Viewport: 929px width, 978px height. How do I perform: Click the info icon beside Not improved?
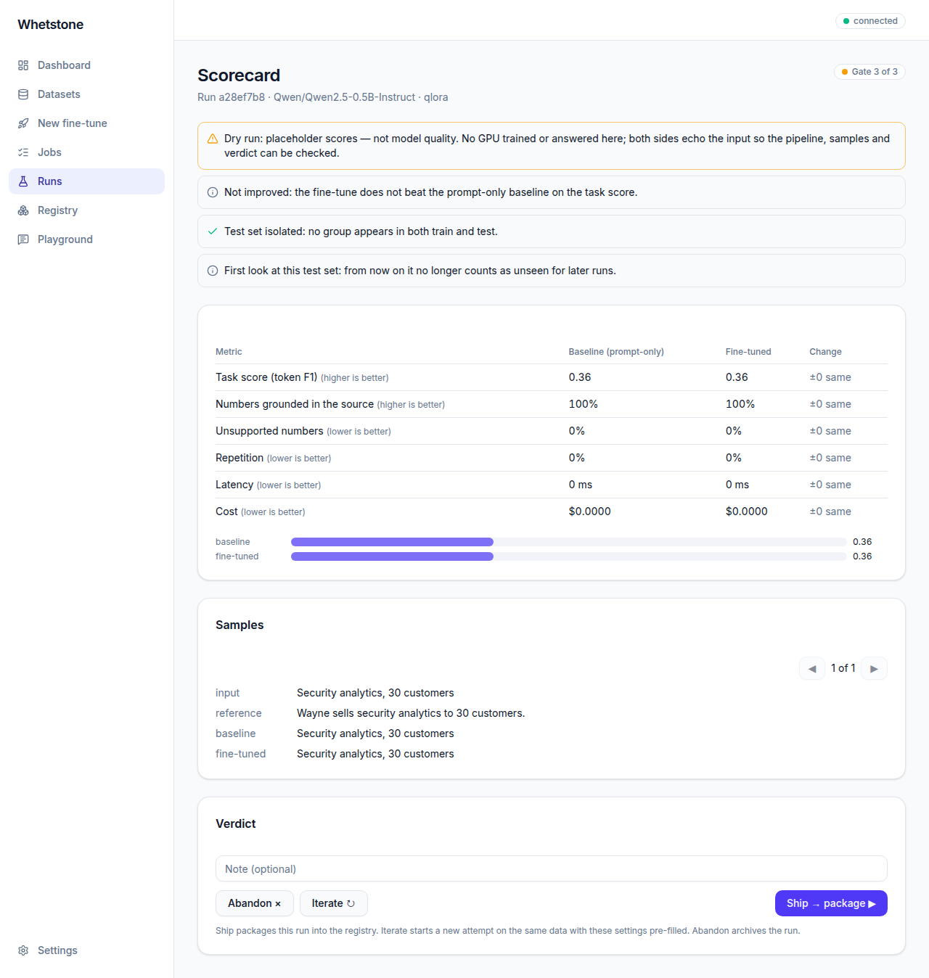click(x=213, y=192)
